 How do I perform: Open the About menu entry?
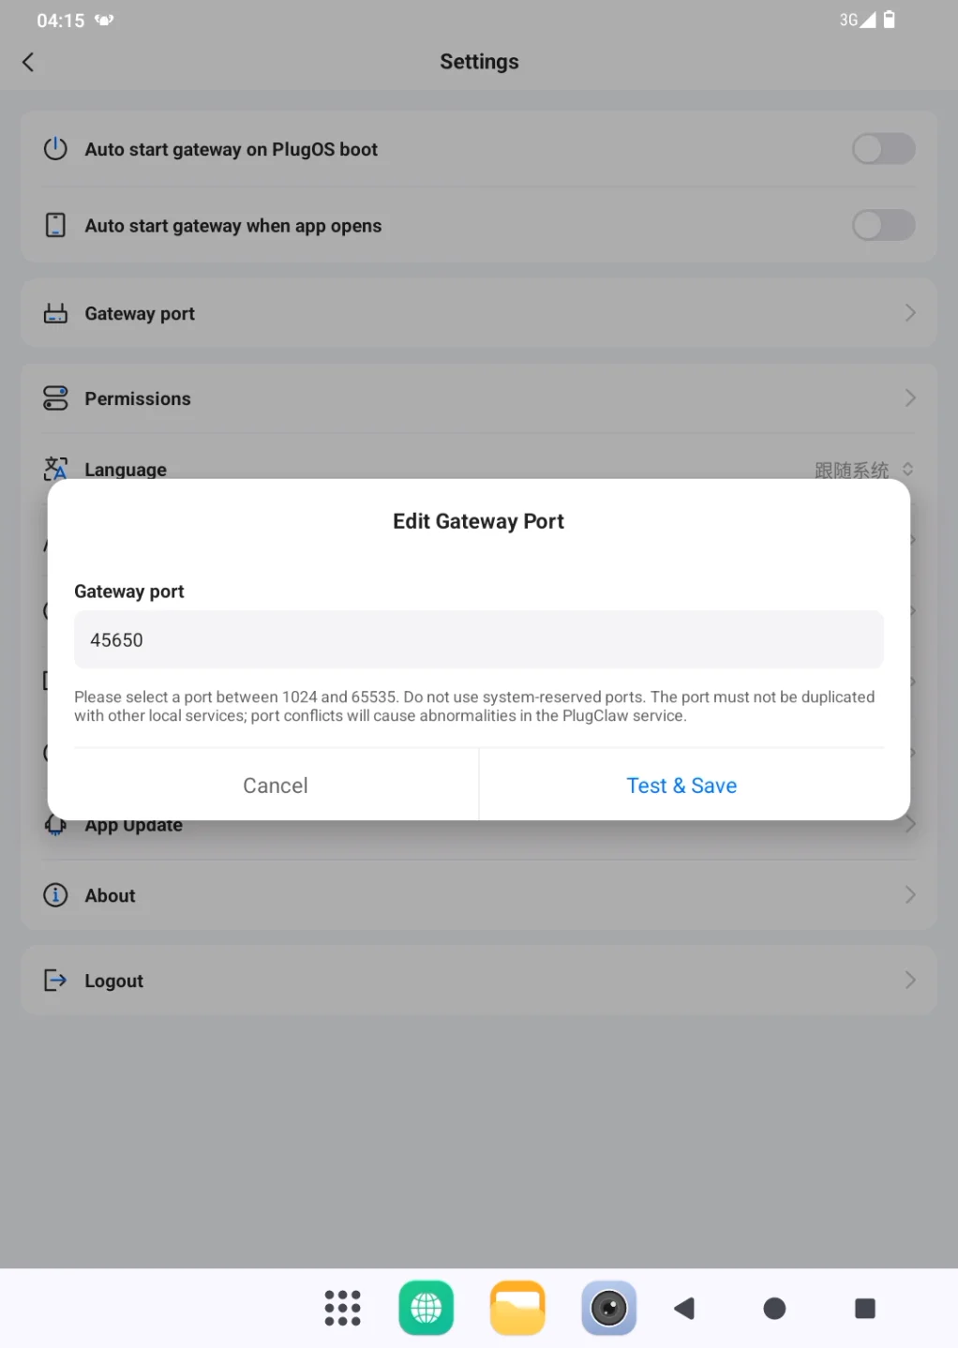(479, 895)
